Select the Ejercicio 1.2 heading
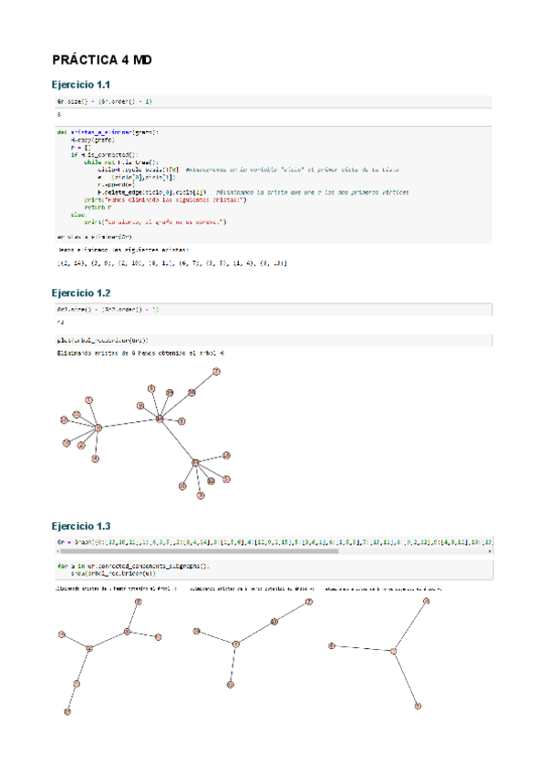547x773 pixels. pos(81,294)
